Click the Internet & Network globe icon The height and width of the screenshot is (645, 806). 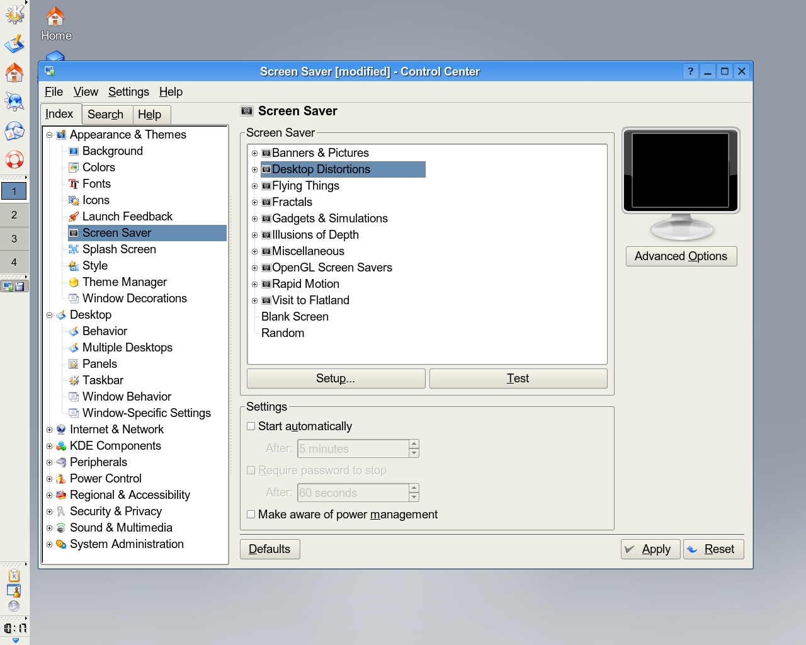tap(61, 430)
